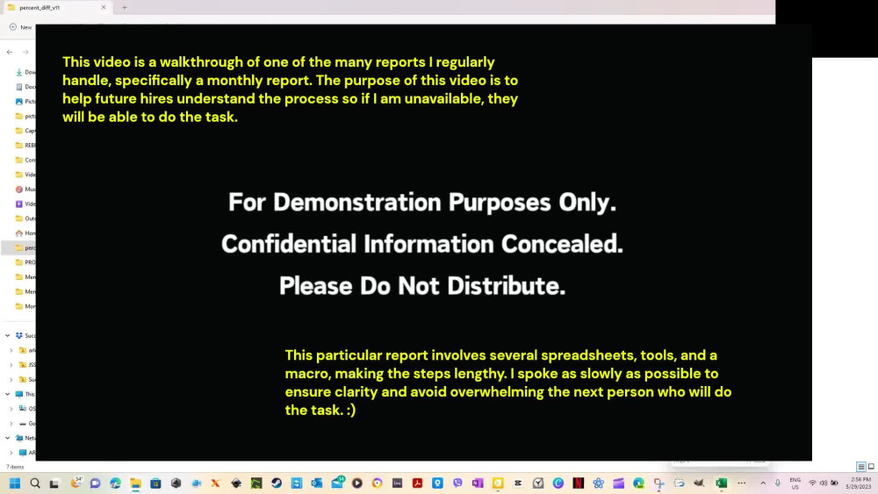Launch Steam from the taskbar
The width and height of the screenshot is (878, 494).
point(277,483)
